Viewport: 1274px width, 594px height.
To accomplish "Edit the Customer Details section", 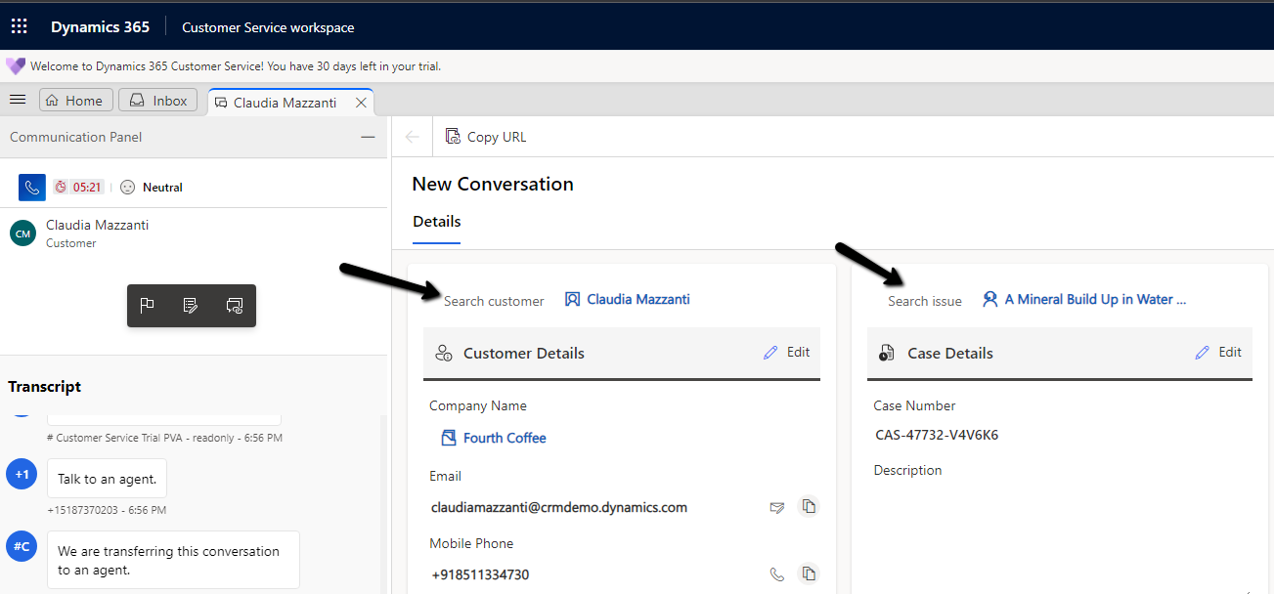I will coord(787,352).
